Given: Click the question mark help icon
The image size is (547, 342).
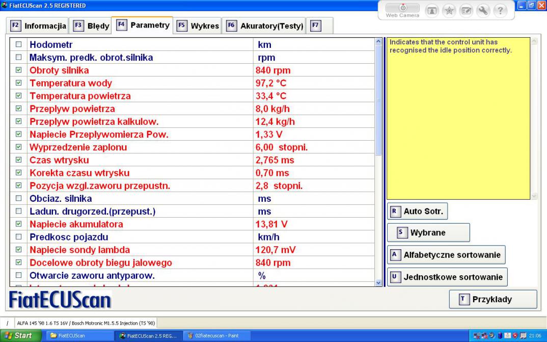Looking at the screenshot, I should click(x=500, y=11).
